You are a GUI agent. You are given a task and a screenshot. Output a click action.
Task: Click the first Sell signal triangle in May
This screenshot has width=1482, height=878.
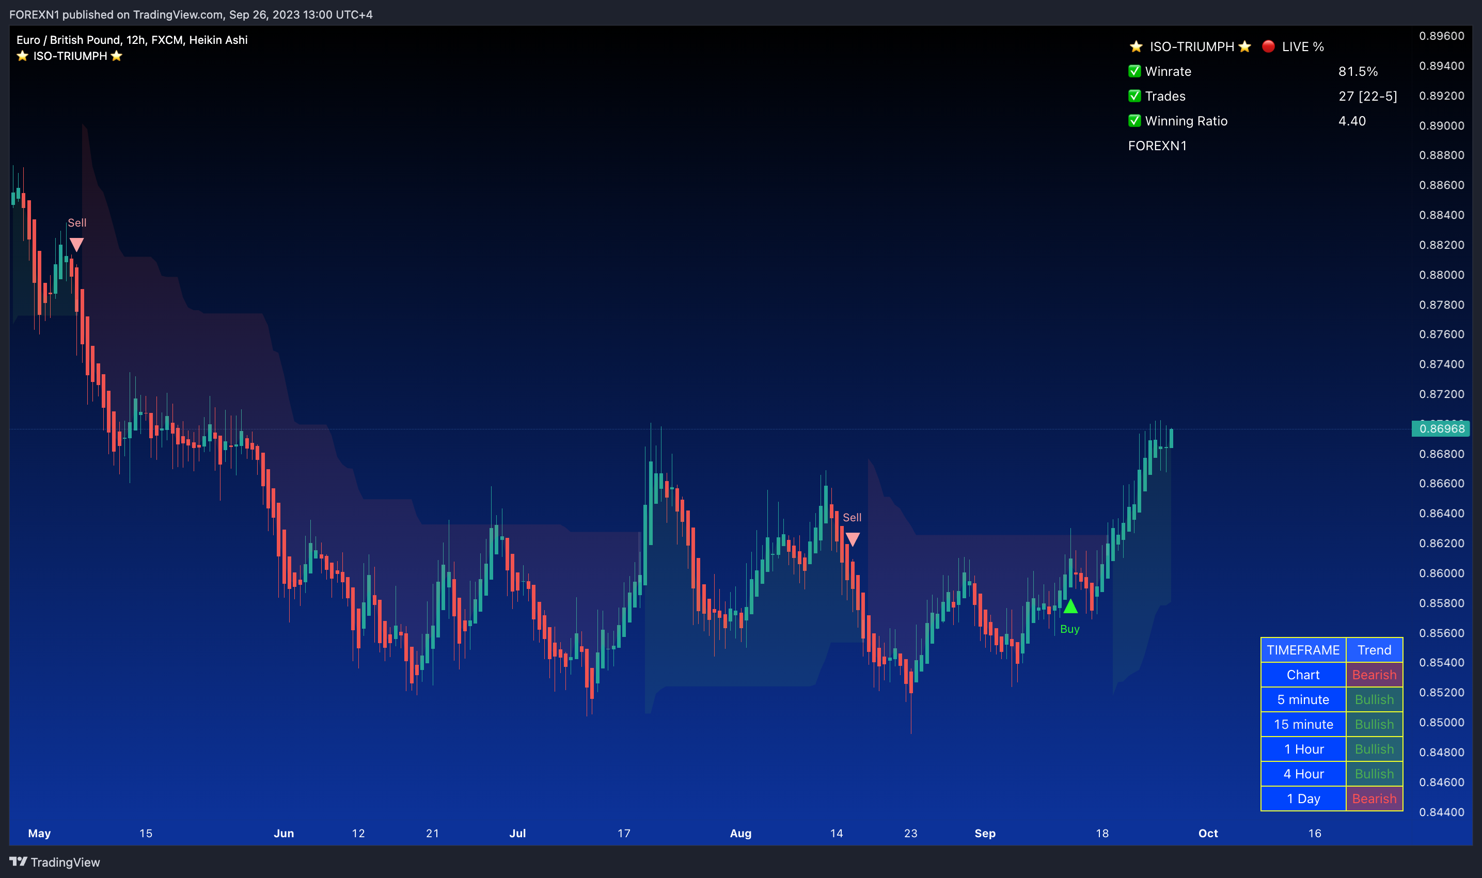point(76,244)
